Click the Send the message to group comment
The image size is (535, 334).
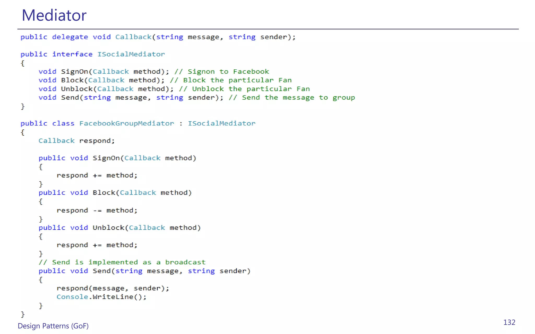(292, 98)
